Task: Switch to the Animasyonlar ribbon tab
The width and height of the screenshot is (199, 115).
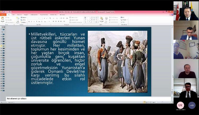Action: 34,15
